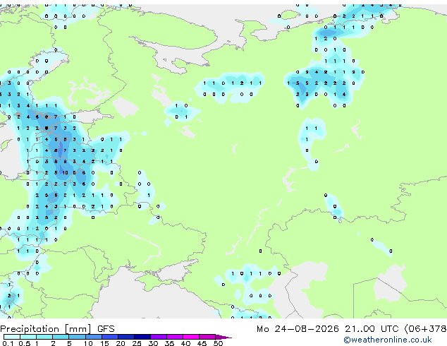Click the '15' legend scale label
The width and height of the screenshot is (447, 346).
click(104, 343)
